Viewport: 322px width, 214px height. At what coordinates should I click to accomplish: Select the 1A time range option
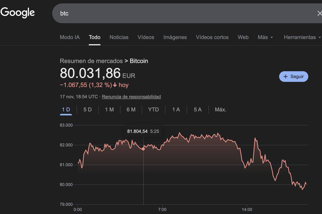(x=176, y=109)
